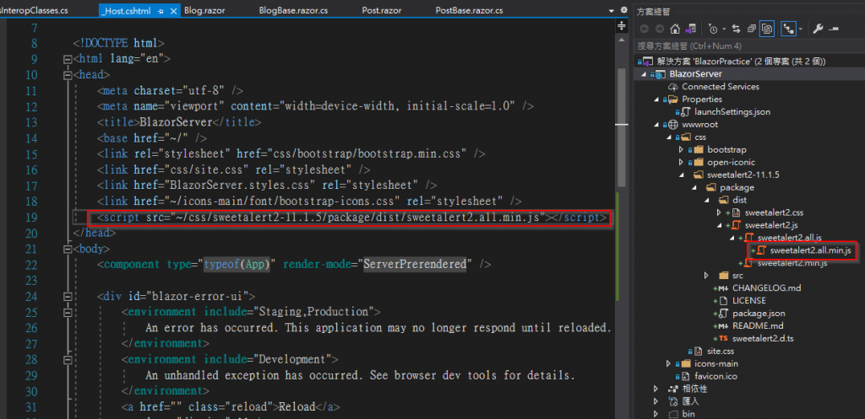
Task: Click the preview selected items dash icon
Action: click(x=834, y=29)
